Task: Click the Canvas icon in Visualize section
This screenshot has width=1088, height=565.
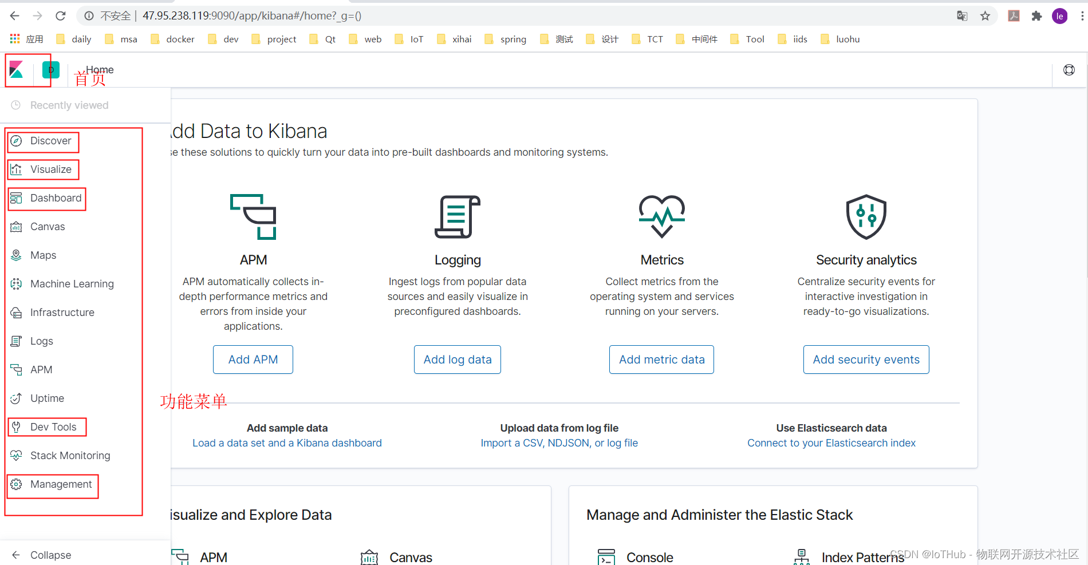Action: [x=369, y=557]
